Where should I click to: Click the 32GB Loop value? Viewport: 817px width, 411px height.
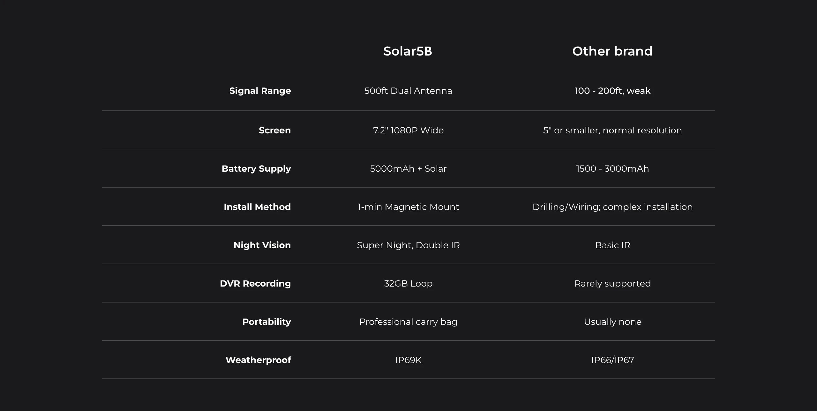(408, 283)
